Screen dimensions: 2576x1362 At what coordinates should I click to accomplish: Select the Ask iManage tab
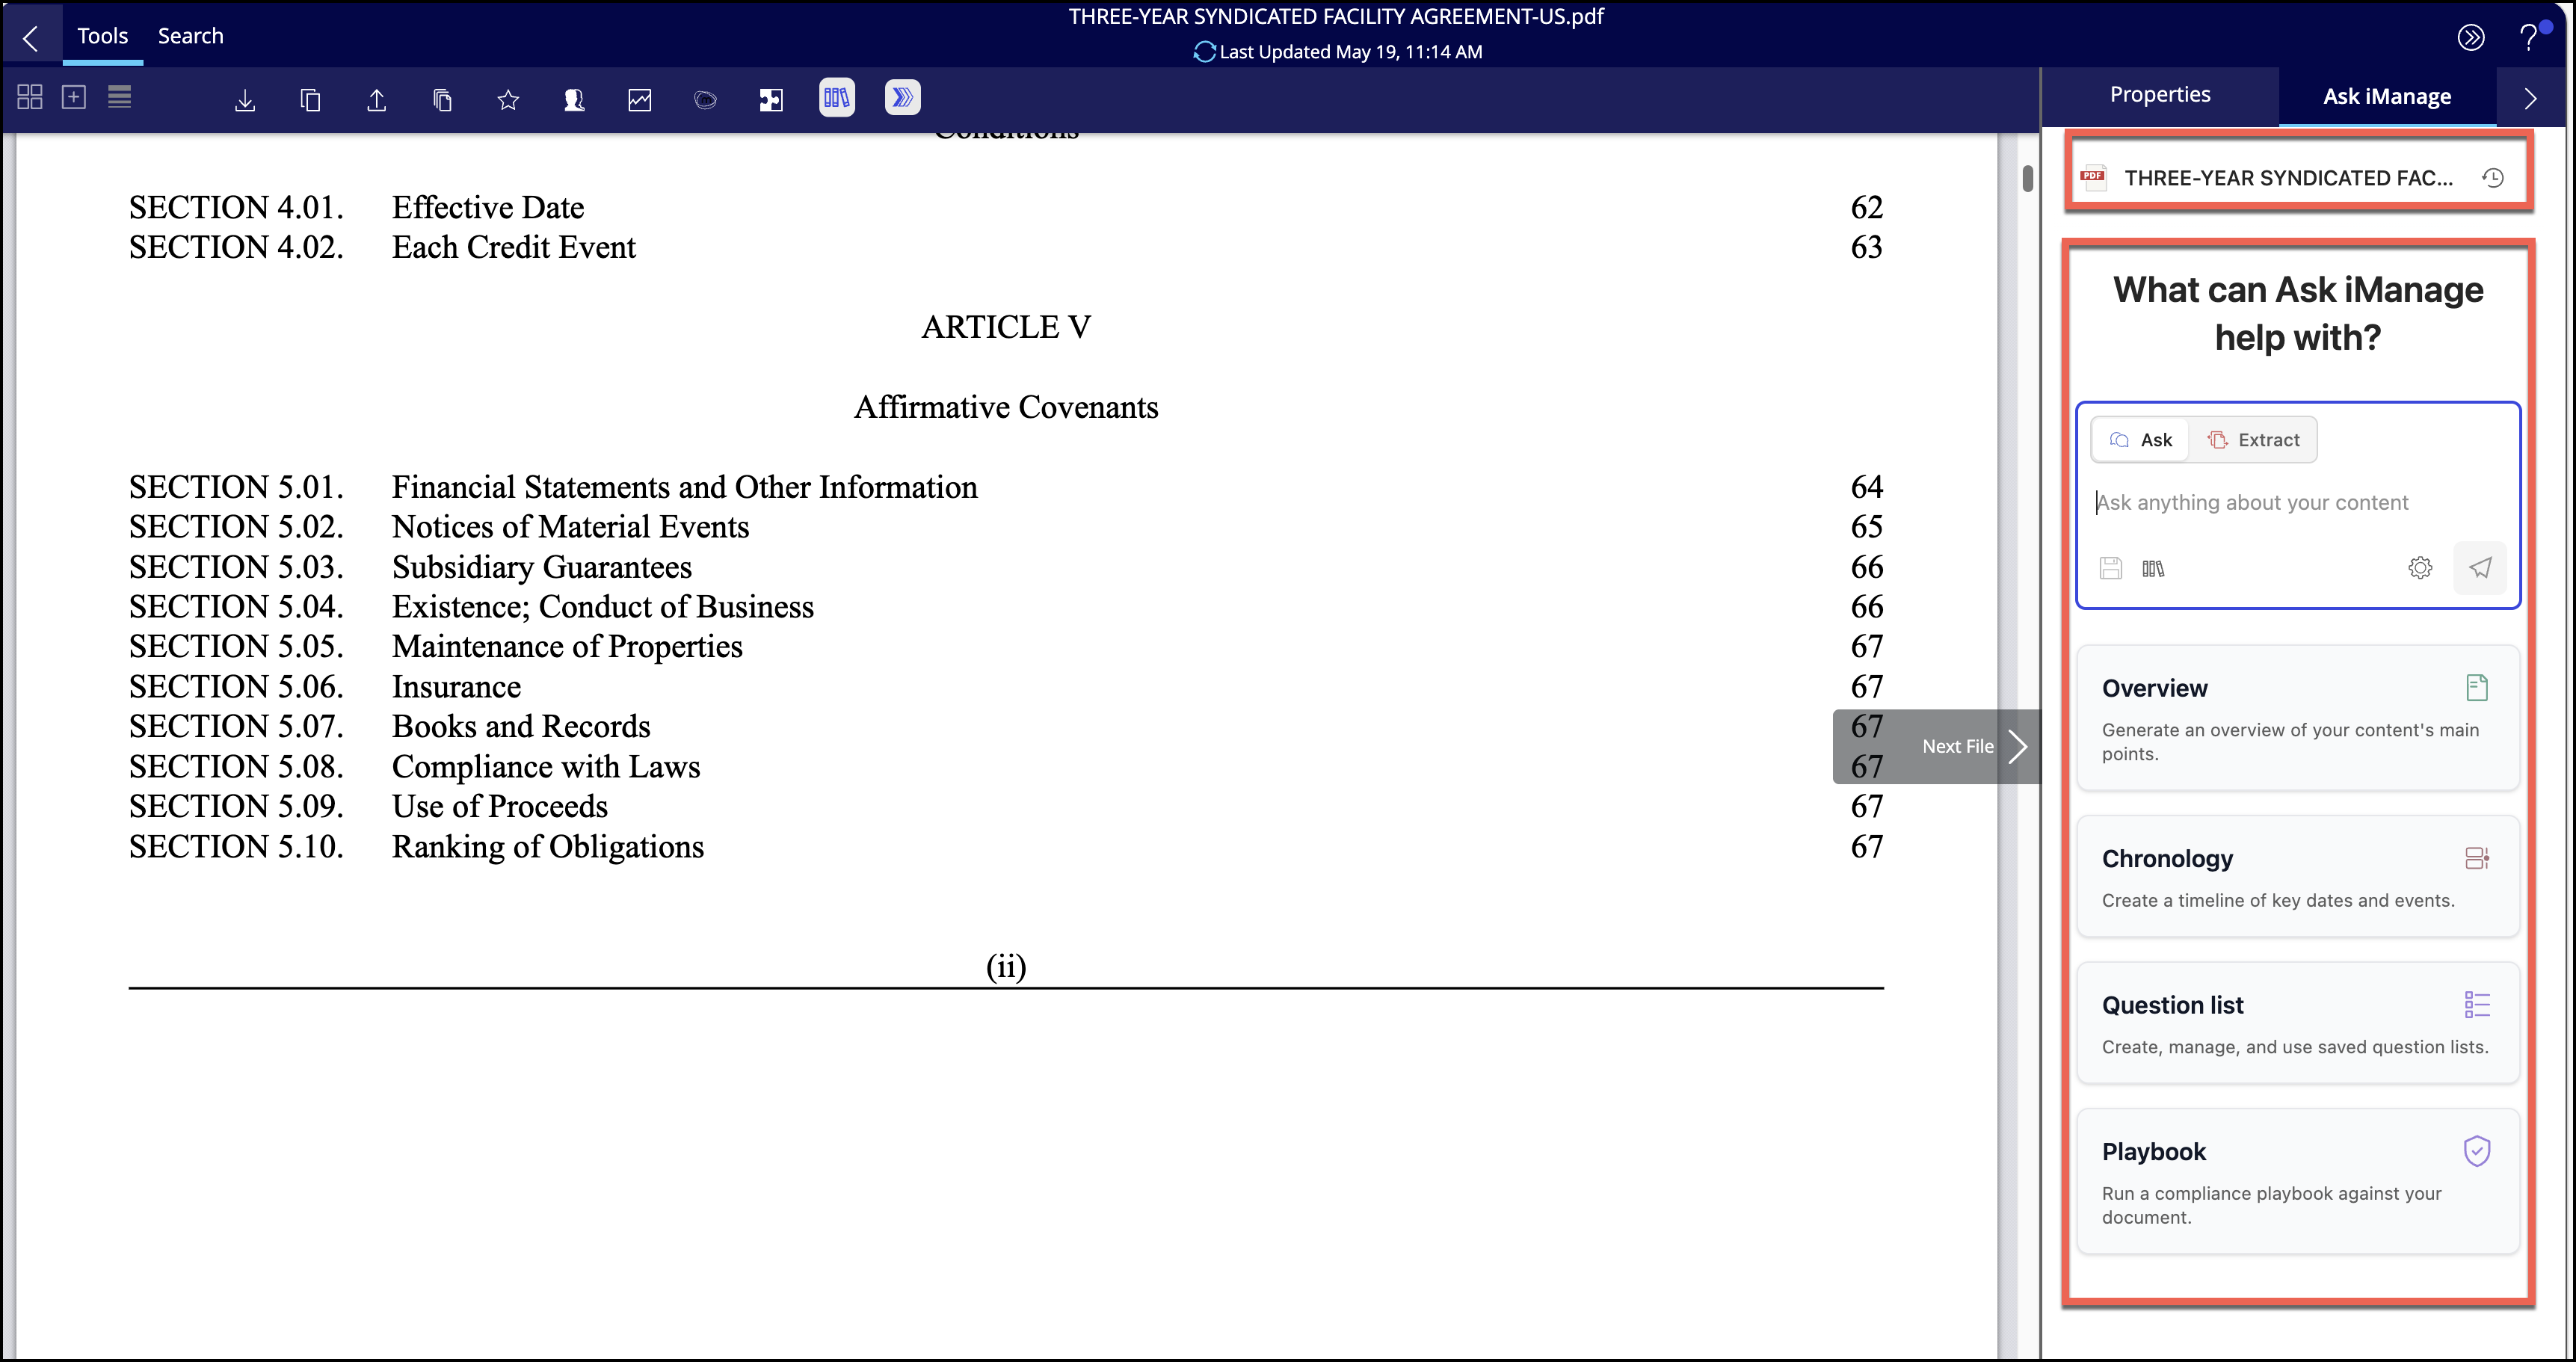click(x=2387, y=97)
